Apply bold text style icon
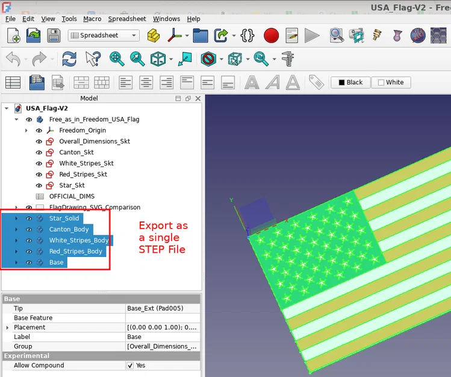Screen dimensions: 451x377 point(252,83)
